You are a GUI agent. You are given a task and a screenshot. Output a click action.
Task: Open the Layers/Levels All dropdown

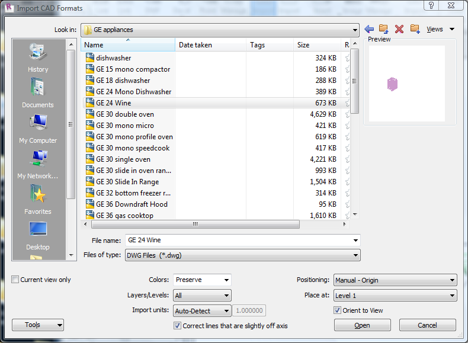[x=202, y=296]
